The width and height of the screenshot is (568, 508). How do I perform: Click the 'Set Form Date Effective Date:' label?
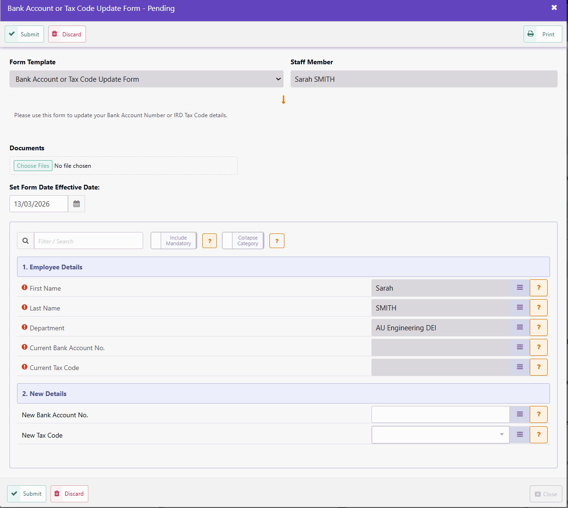[54, 187]
